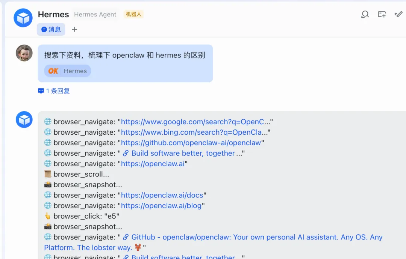The image size is (406, 259).
Task: Open the https://openclaw.ai link
Action: [153, 164]
